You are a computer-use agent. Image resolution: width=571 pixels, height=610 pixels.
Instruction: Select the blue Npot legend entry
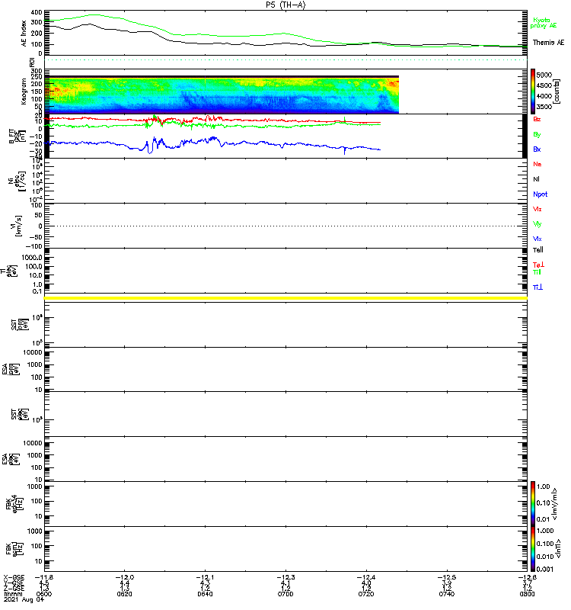click(x=540, y=194)
